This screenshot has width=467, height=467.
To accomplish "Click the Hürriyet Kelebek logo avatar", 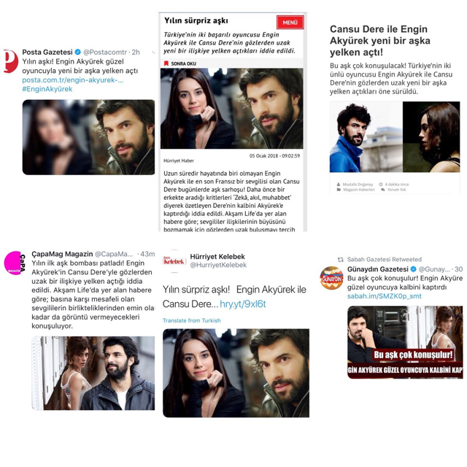I will pyautogui.click(x=174, y=261).
